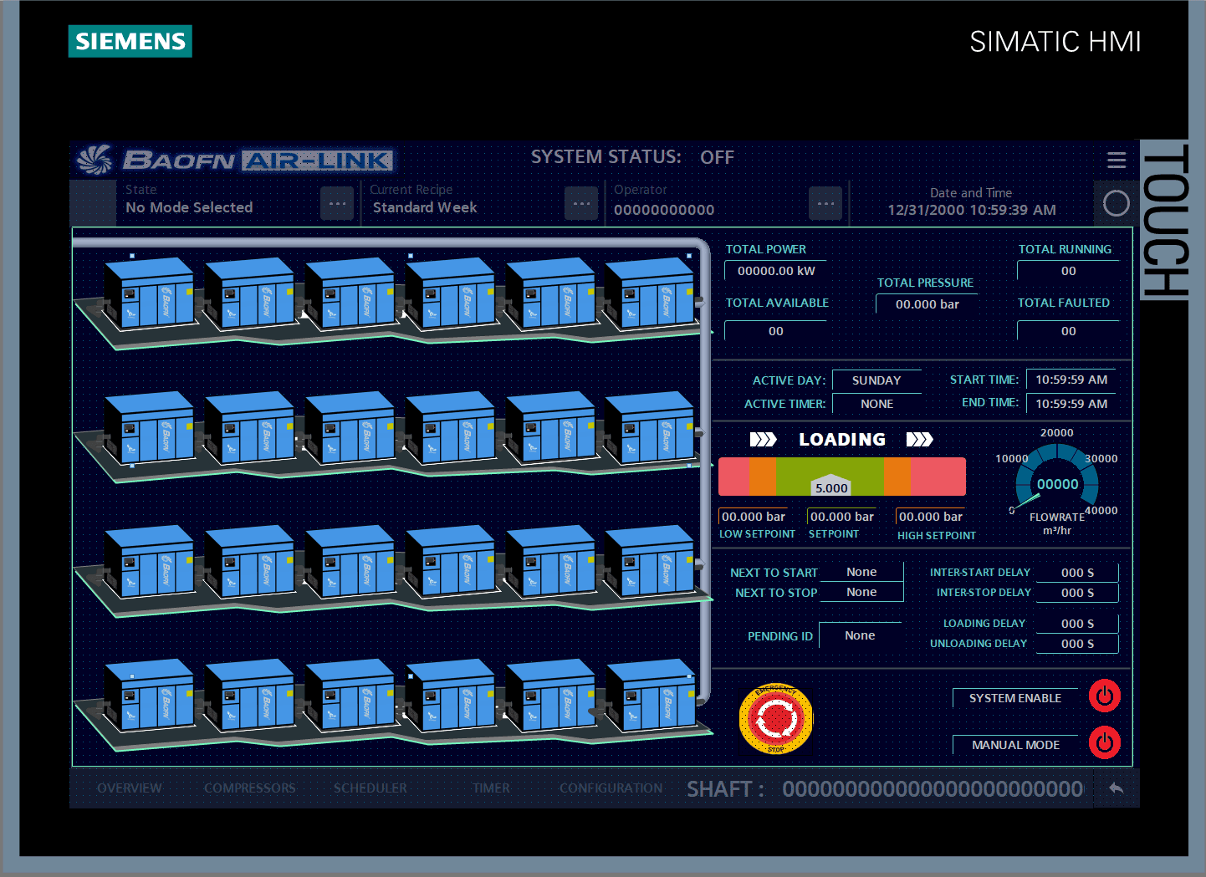This screenshot has height=877, width=1206.
Task: Click the Total Running value field
Action: coord(1068,271)
